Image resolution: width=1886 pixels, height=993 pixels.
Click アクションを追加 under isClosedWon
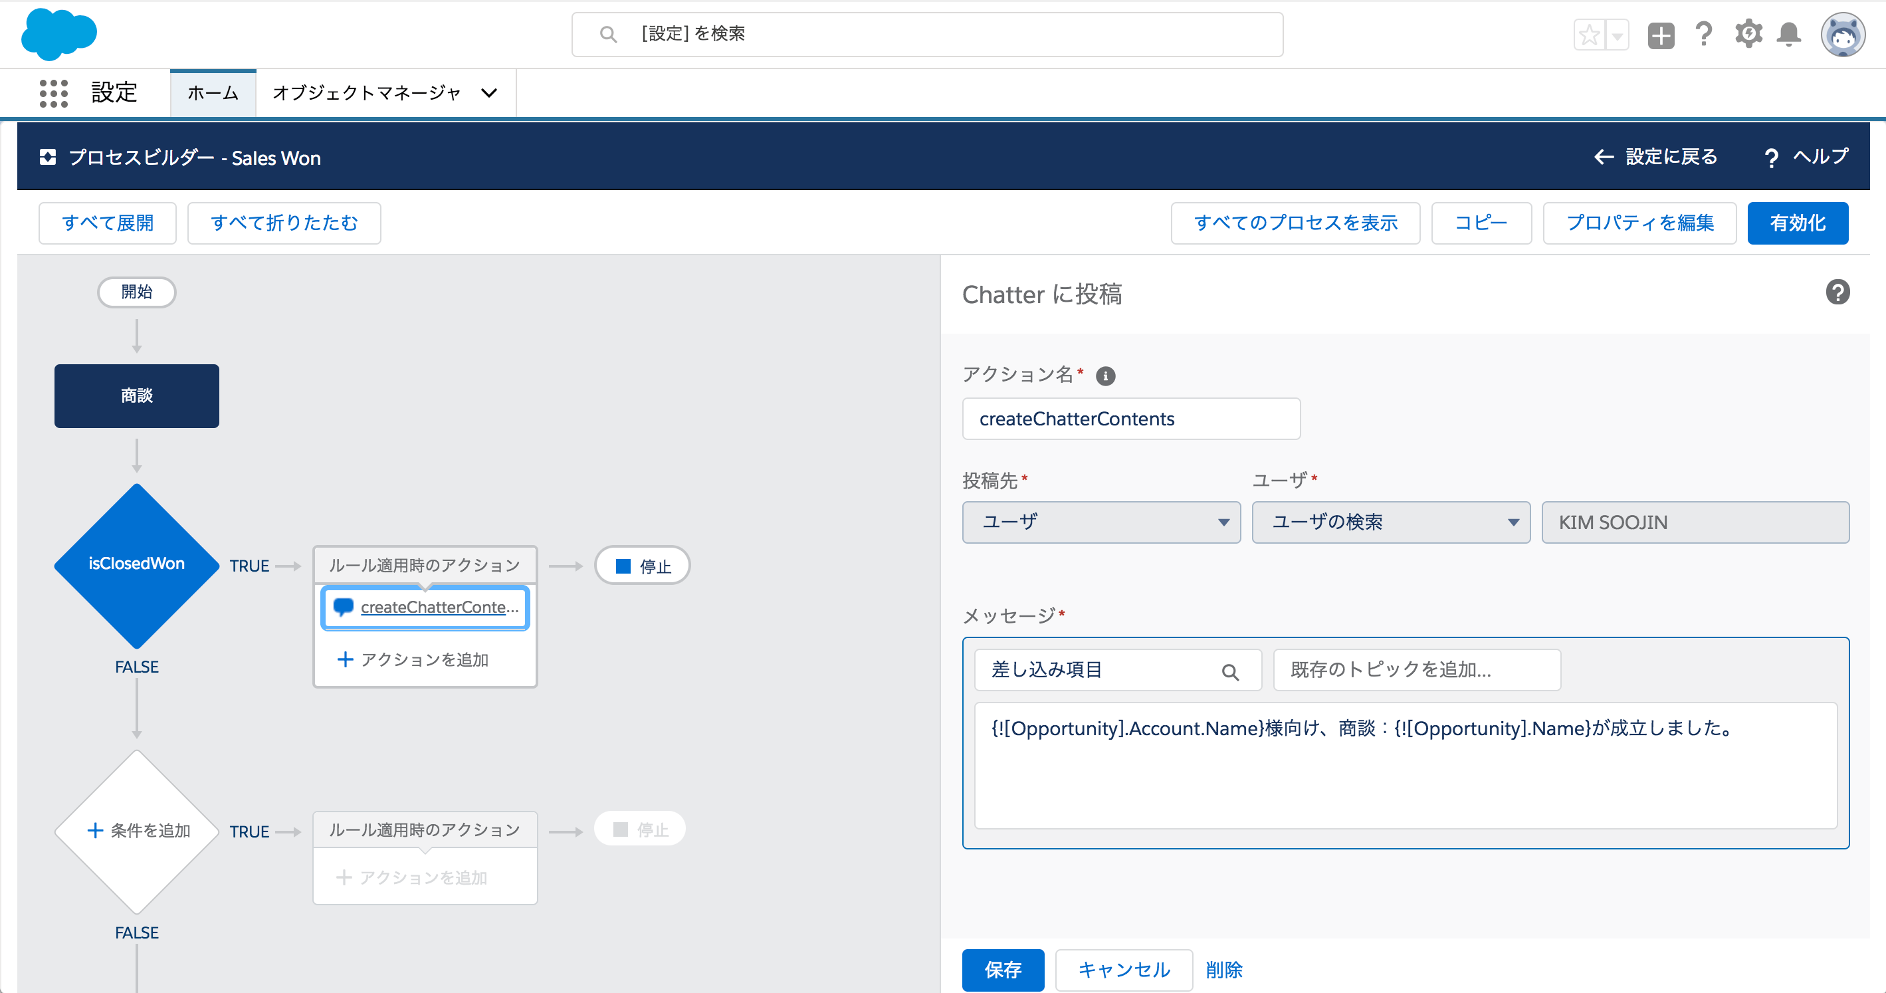pos(413,659)
